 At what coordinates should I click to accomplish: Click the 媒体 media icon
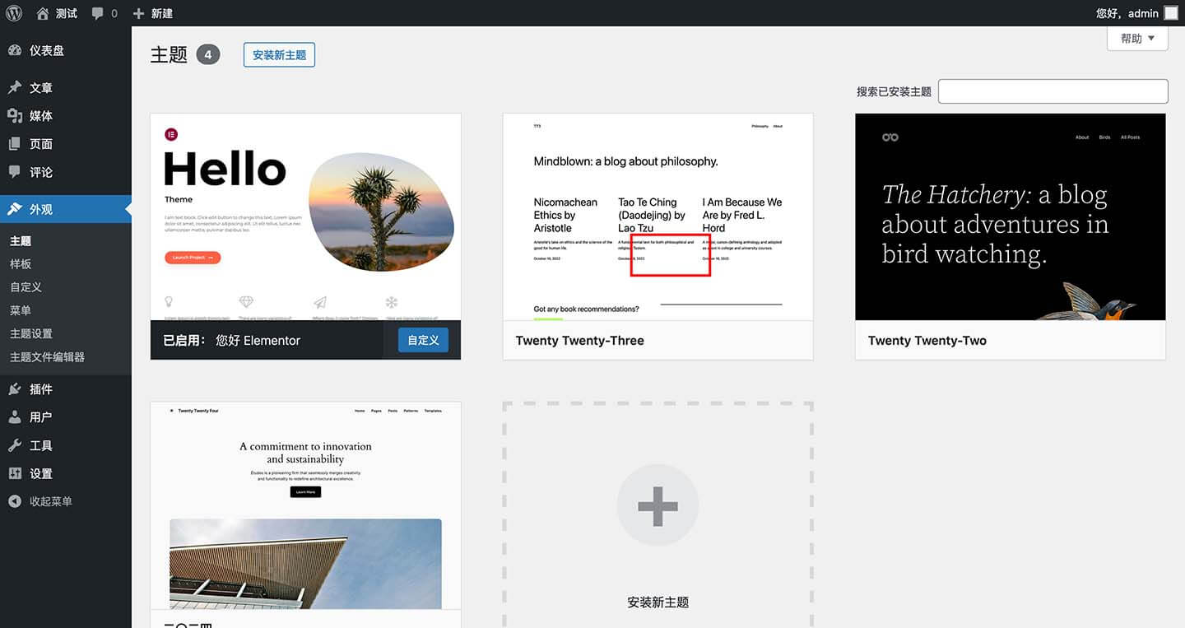click(x=15, y=116)
